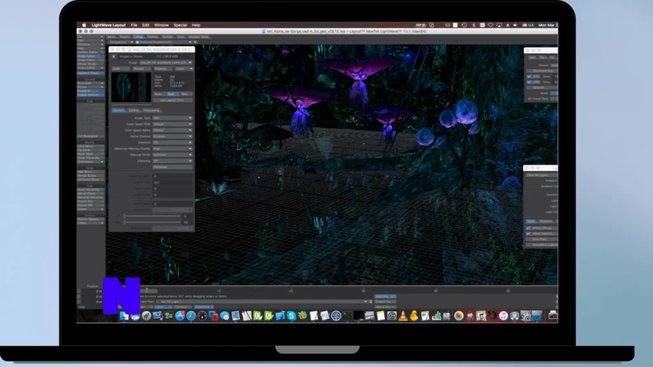Click Image Editor's back arrow icon
Screen dimensions: 653x367
(114, 56)
